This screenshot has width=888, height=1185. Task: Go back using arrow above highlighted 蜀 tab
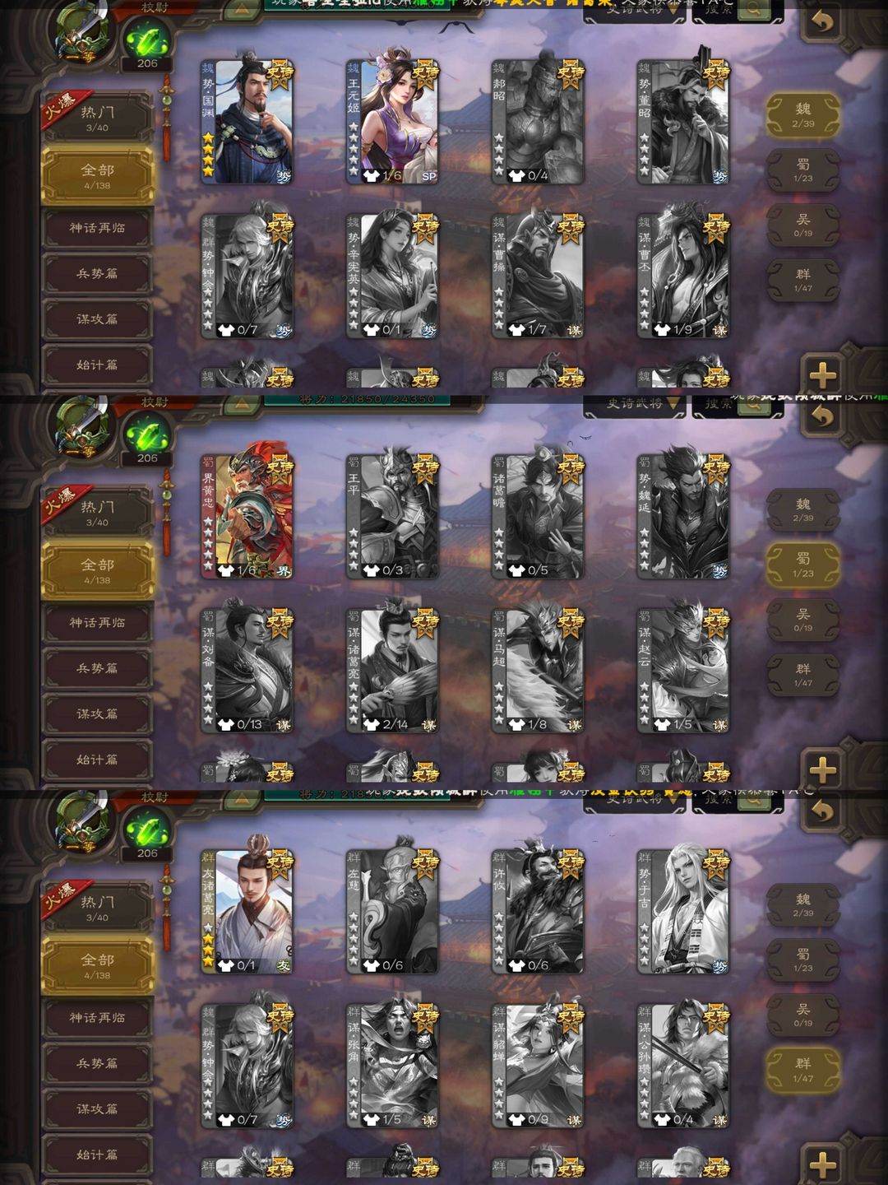pos(822,416)
